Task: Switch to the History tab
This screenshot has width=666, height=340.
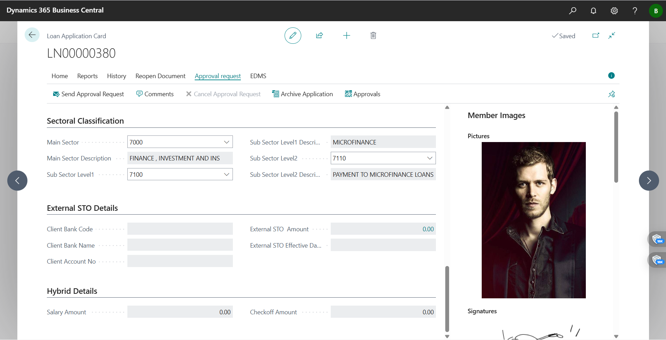Action: pos(116,76)
